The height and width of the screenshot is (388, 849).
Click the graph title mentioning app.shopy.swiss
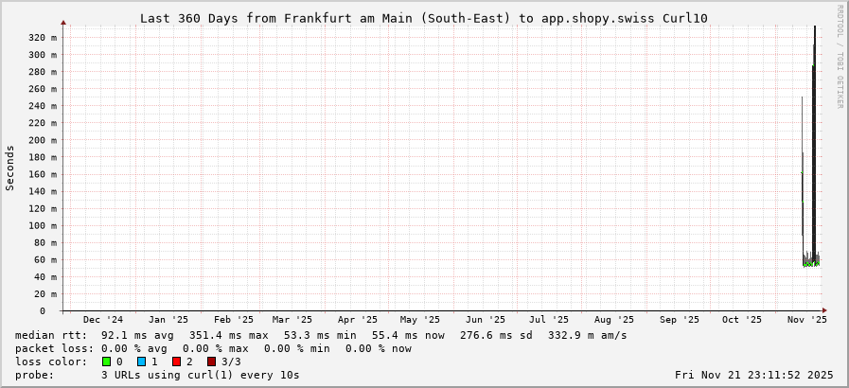(x=423, y=18)
